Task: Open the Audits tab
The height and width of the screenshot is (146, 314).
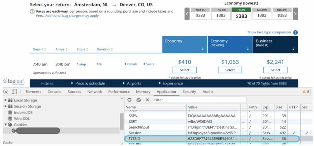Action: pyautogui.click(x=208, y=92)
